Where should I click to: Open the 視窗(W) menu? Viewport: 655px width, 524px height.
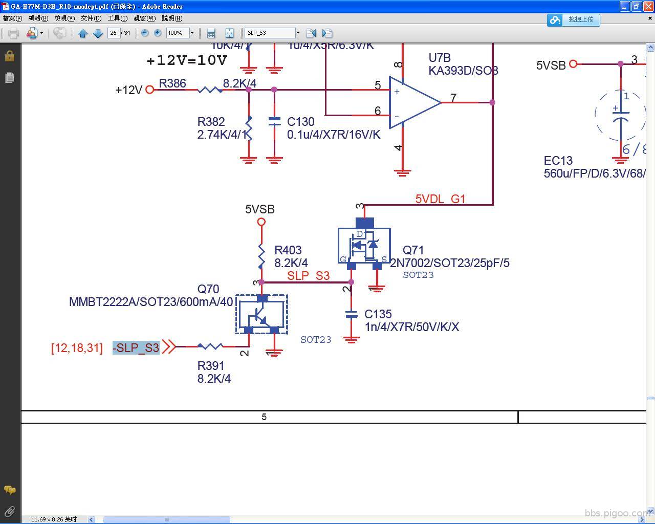tap(144, 18)
